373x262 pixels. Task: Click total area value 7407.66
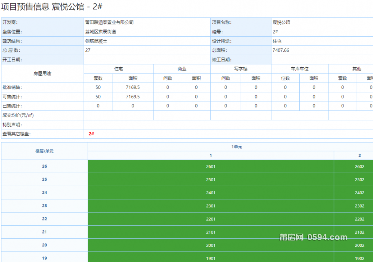[281, 50]
